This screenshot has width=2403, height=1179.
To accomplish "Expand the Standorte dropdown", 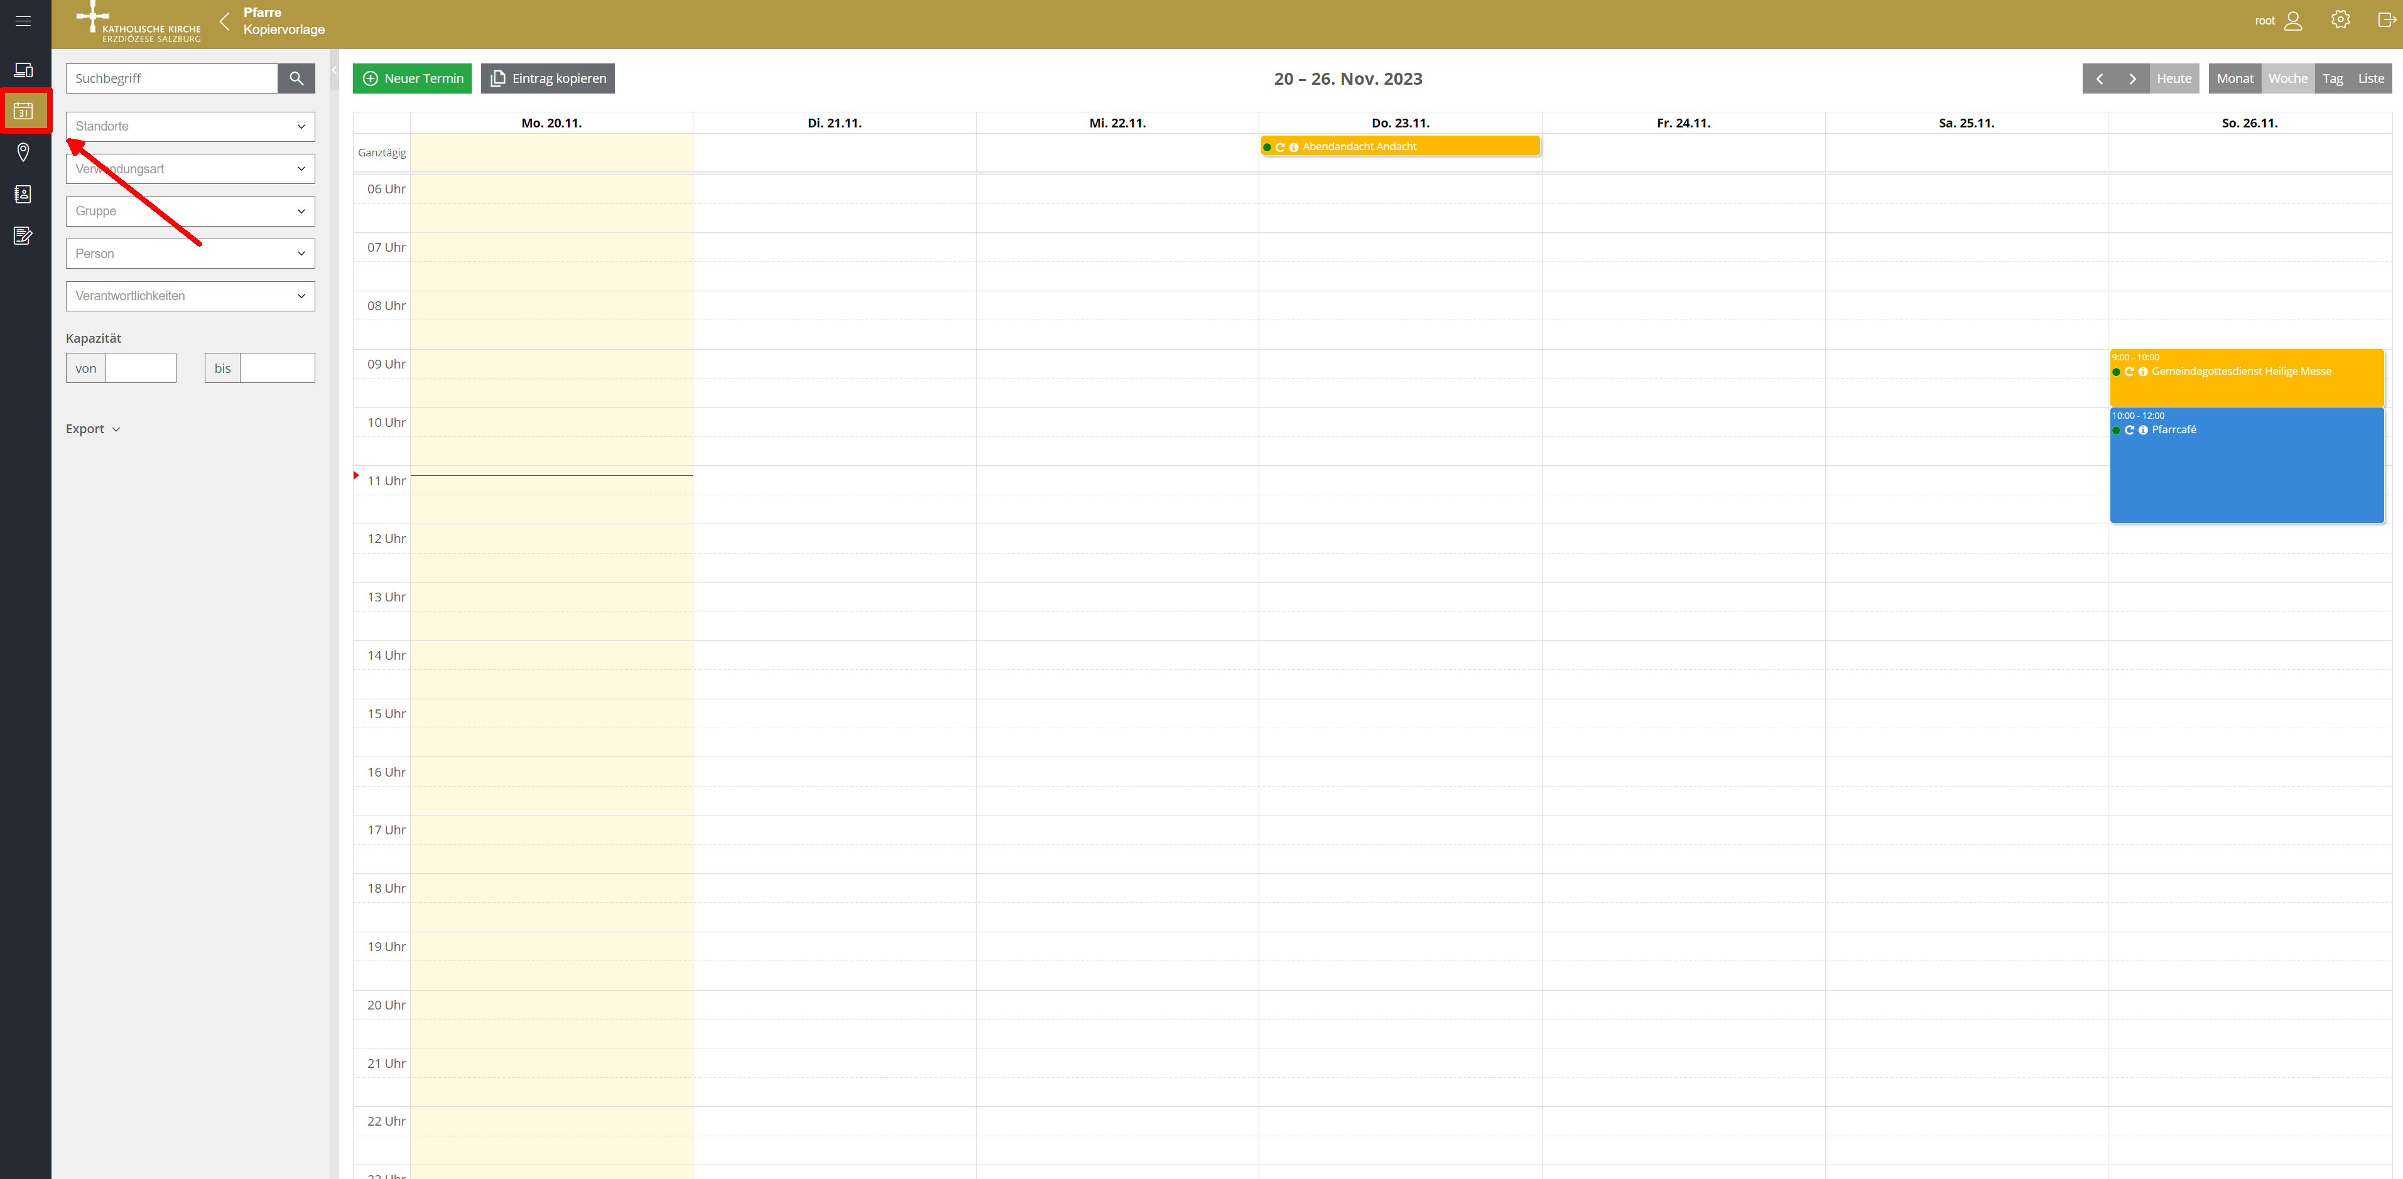I will [x=190, y=127].
